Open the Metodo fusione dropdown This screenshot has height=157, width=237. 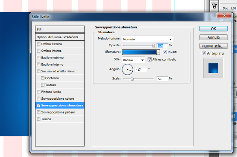pos(147,39)
